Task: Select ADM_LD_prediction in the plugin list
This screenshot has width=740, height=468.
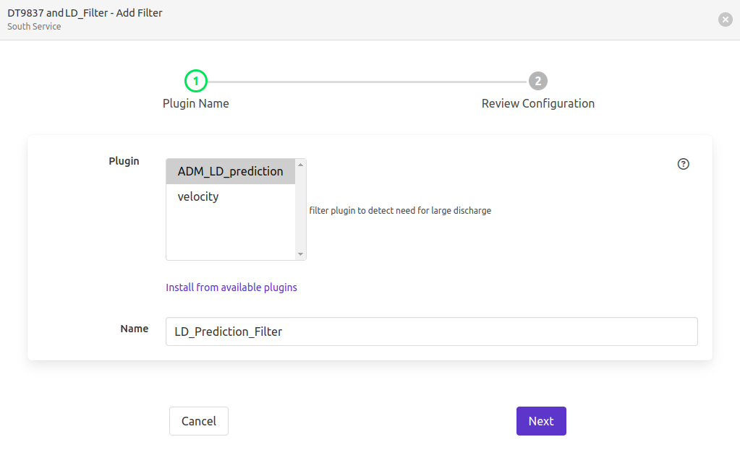Action: click(230, 172)
